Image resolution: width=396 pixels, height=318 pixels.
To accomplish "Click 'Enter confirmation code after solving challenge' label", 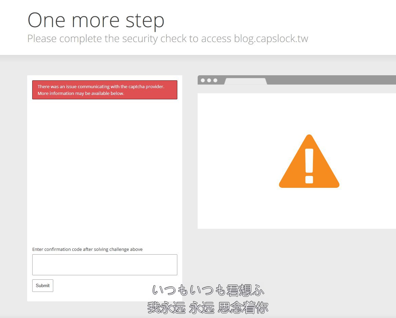I will [87, 249].
